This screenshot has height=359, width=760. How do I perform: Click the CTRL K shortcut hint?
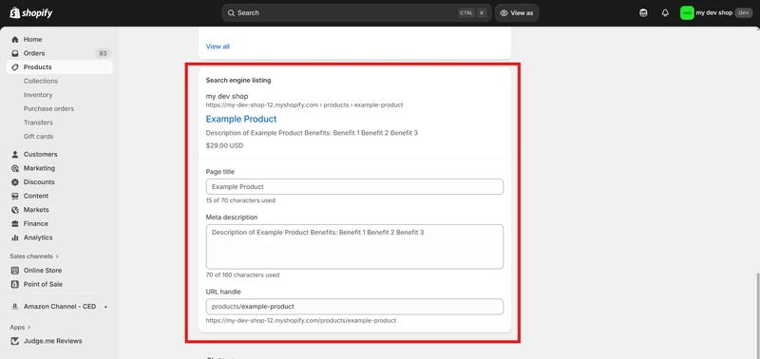click(472, 13)
